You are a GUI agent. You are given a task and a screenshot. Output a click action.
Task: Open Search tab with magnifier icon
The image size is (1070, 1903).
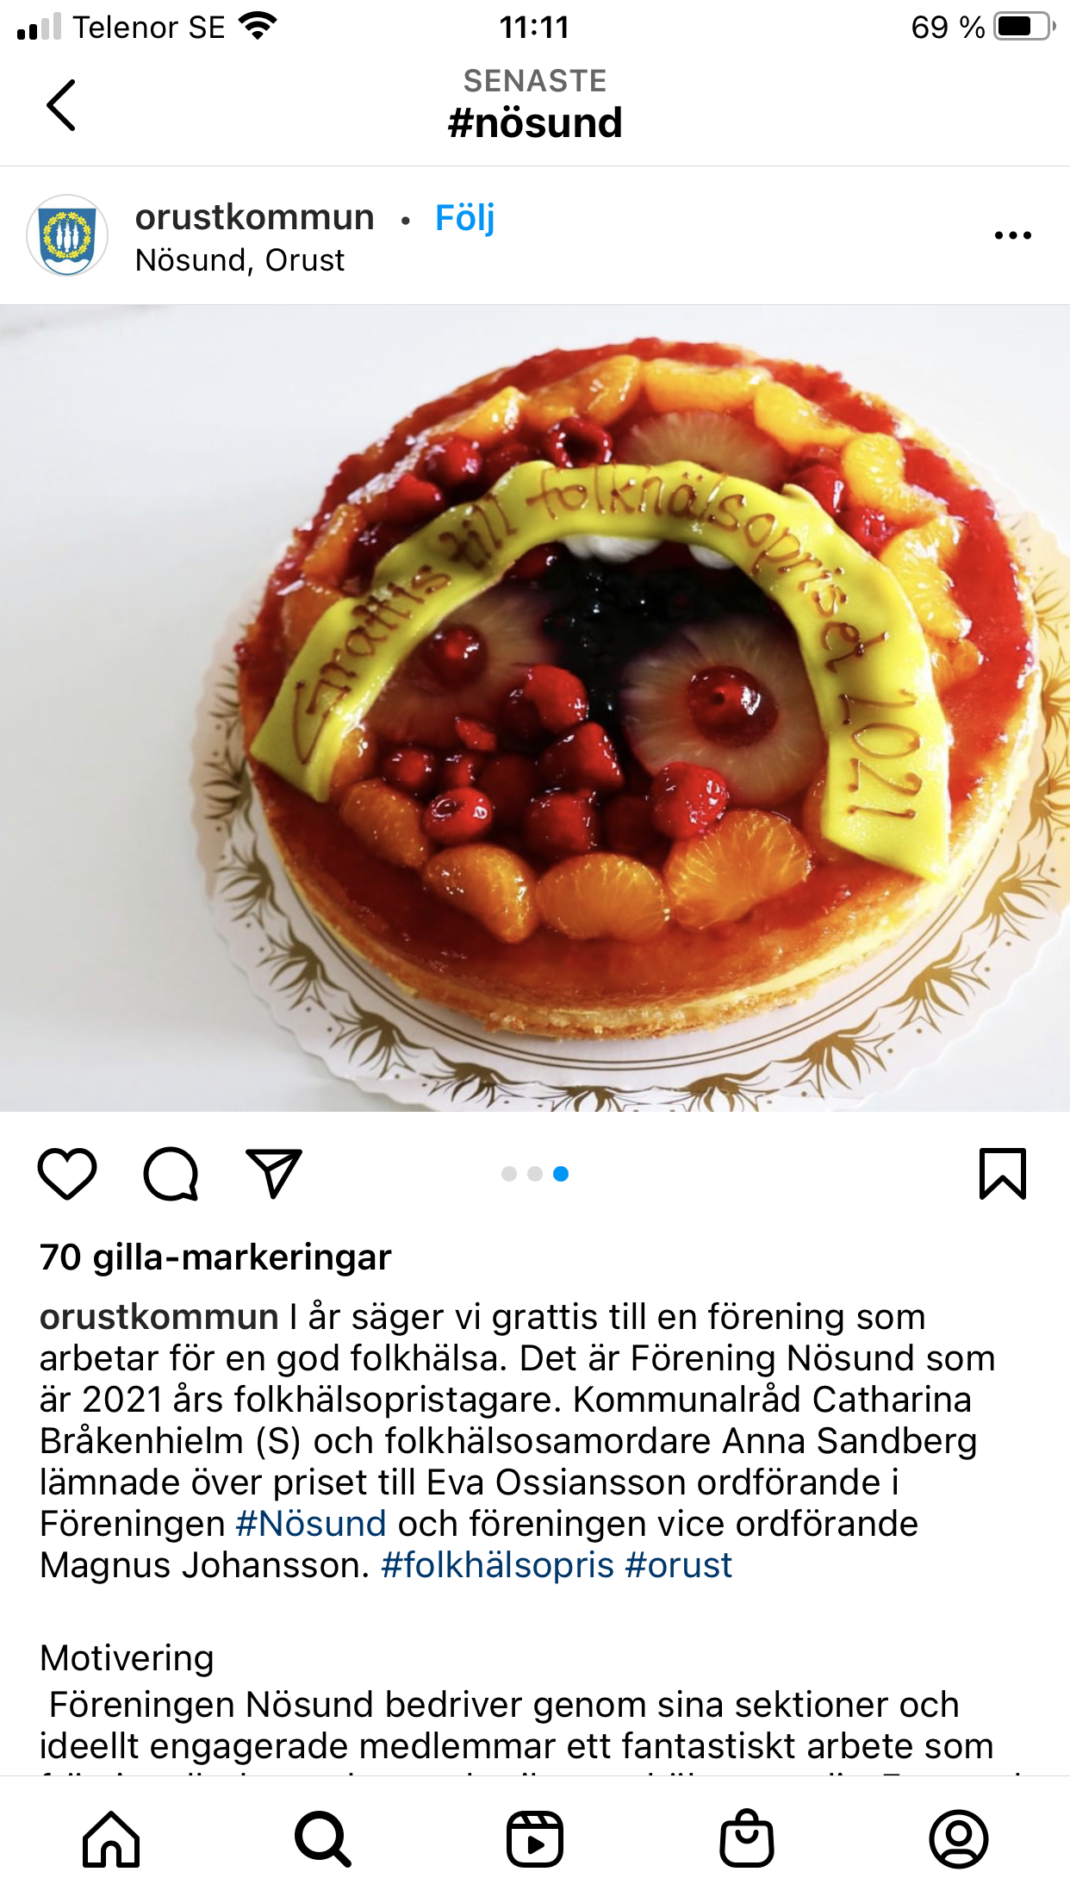[323, 1839]
